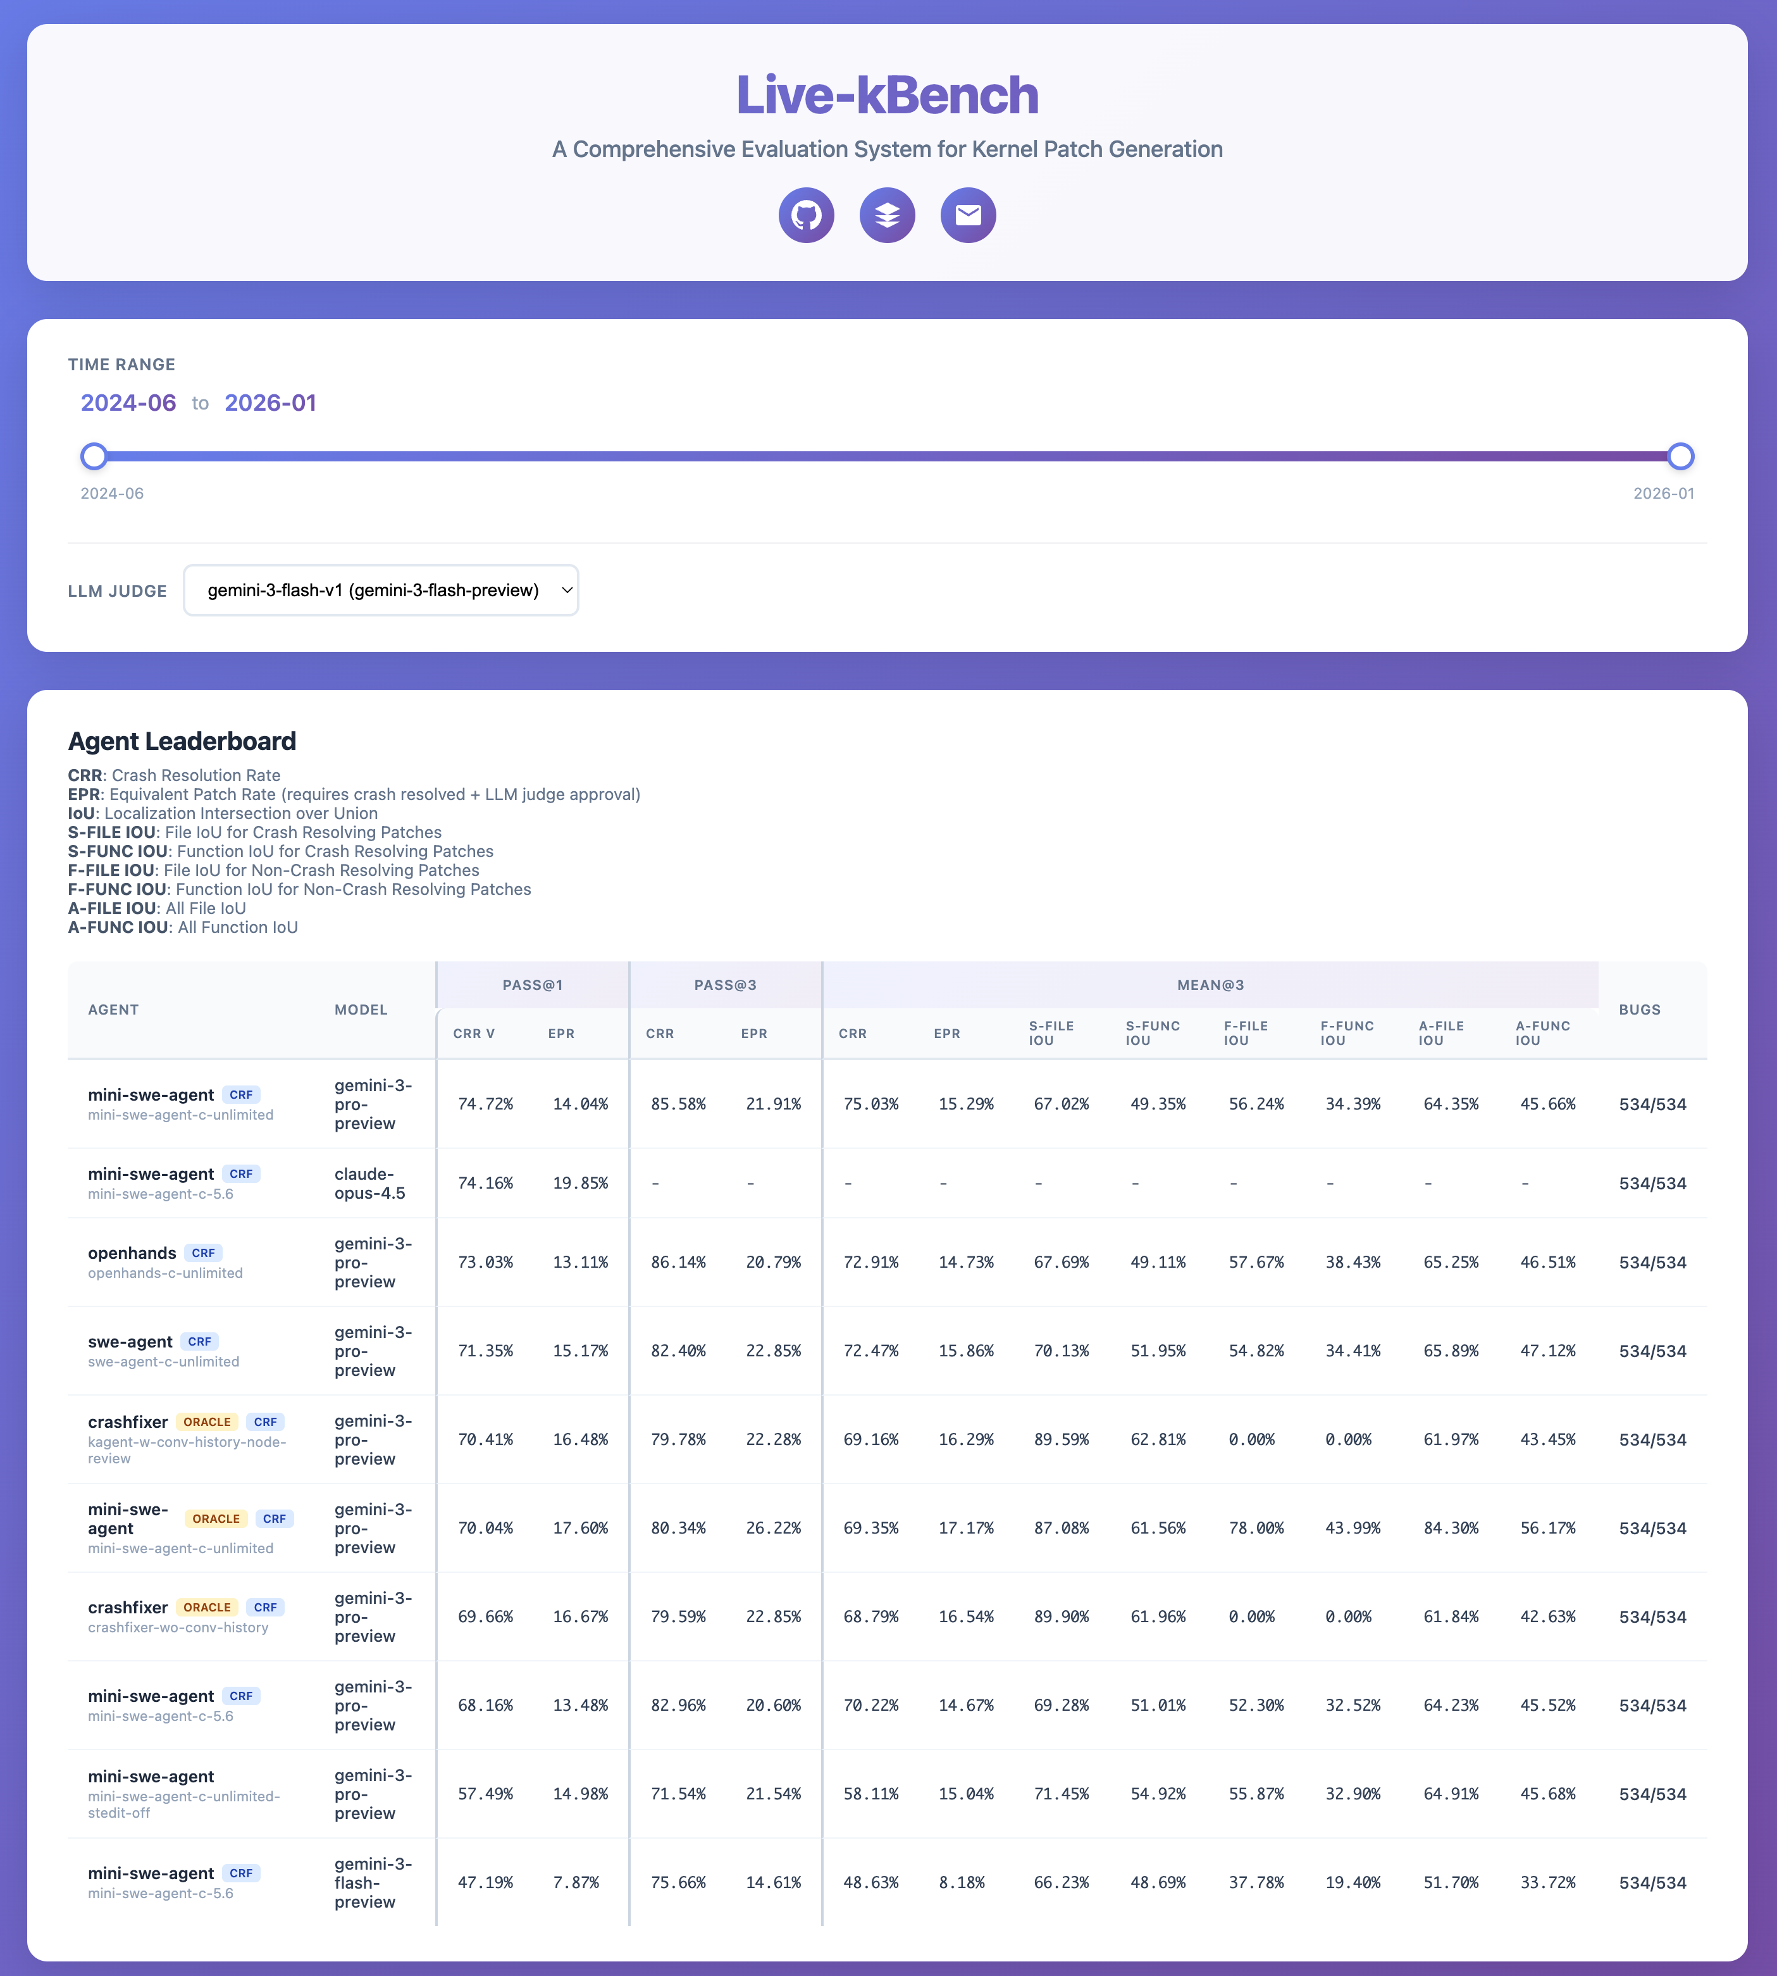Click the A-FUNC IOU column header
Screen dimensions: 1777x1976
(1542, 1034)
